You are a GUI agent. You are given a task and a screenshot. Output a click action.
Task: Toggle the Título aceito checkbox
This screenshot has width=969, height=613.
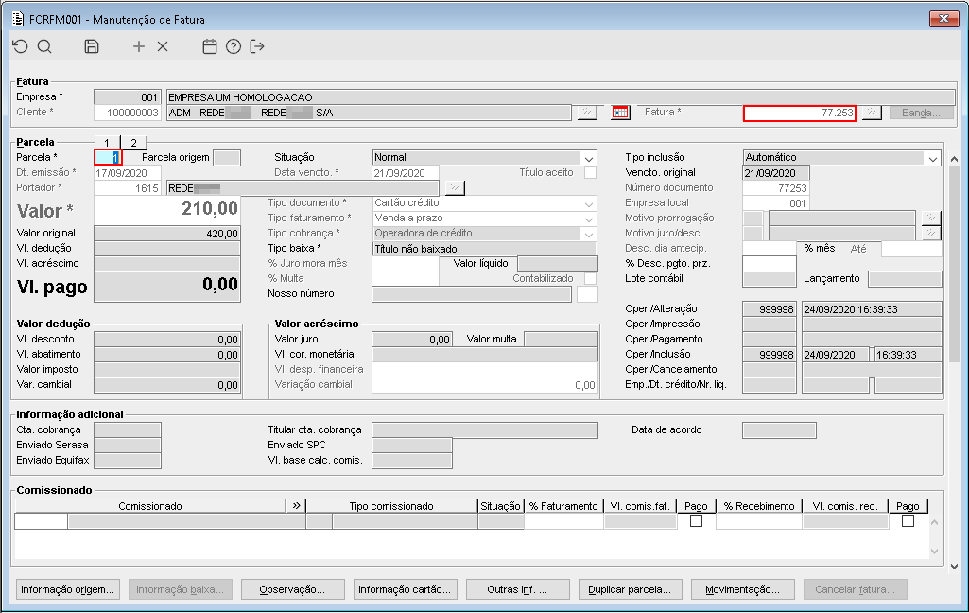[x=591, y=173]
